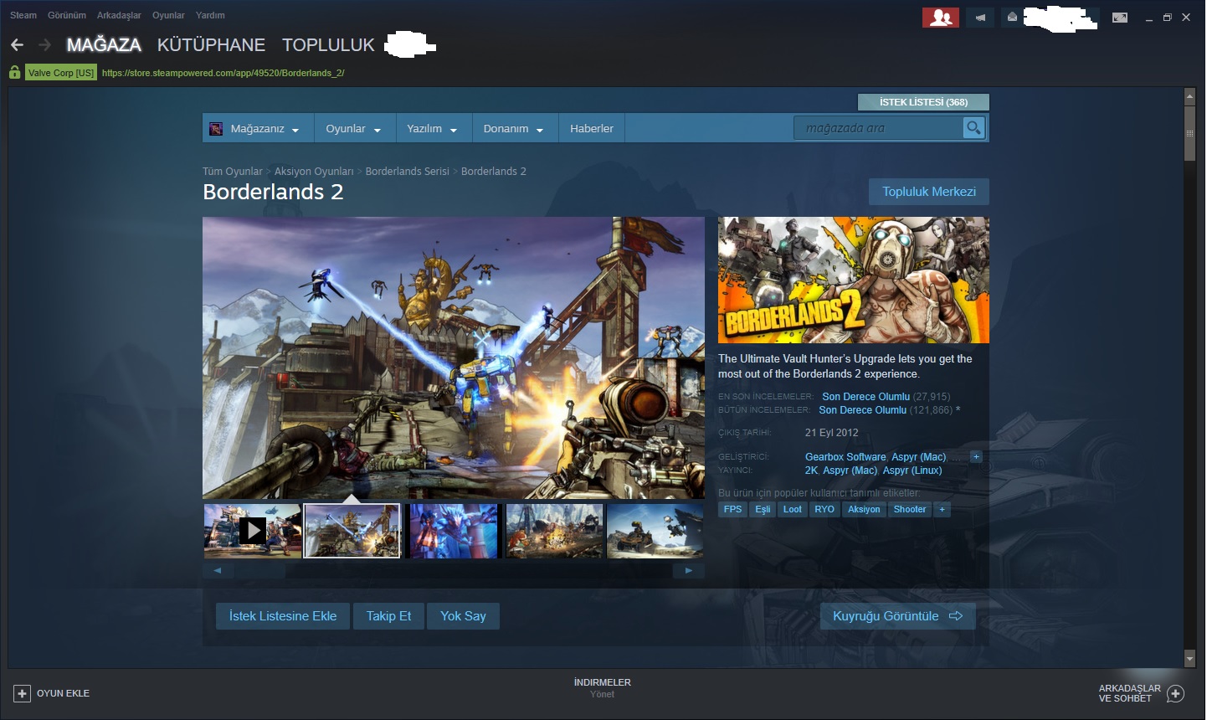Click the Tüm Oyunlar breadcrumb
The width and height of the screenshot is (1207, 720).
(233, 172)
